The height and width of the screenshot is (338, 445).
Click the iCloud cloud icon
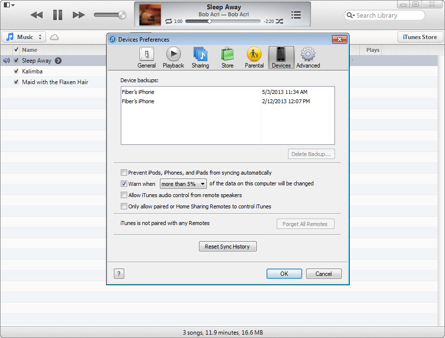point(54,37)
